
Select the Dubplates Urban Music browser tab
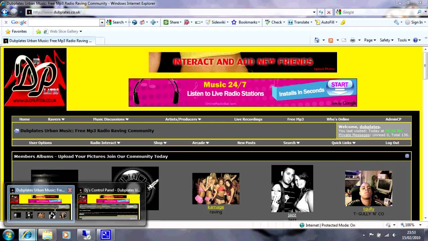point(48,41)
